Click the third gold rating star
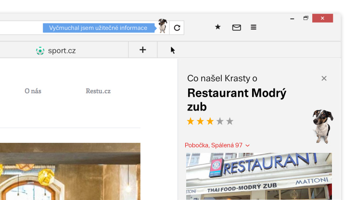The width and height of the screenshot is (356, 200). [x=210, y=121]
